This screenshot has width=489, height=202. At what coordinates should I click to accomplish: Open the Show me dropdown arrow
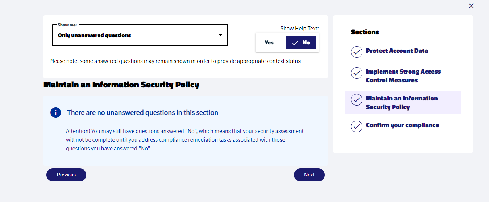[x=220, y=35]
